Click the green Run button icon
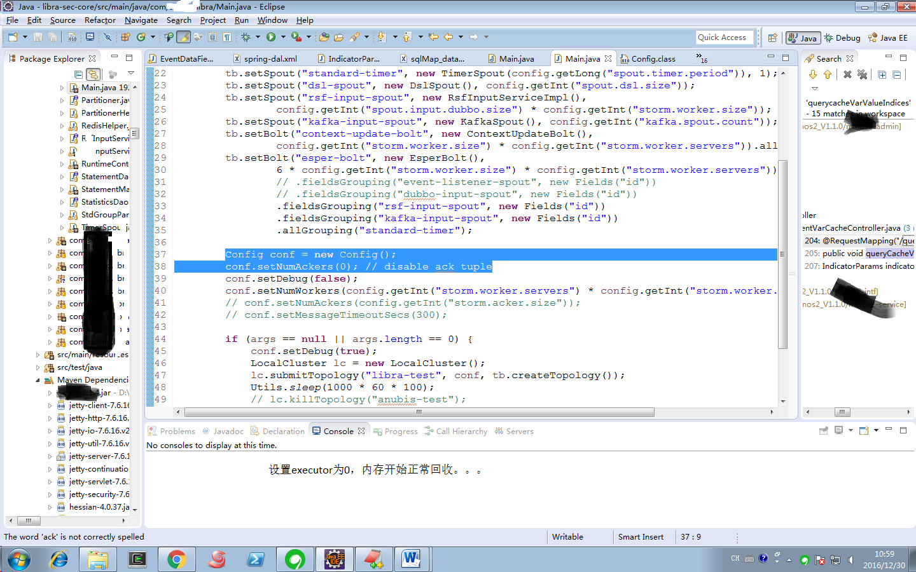This screenshot has width=916, height=572. [271, 37]
